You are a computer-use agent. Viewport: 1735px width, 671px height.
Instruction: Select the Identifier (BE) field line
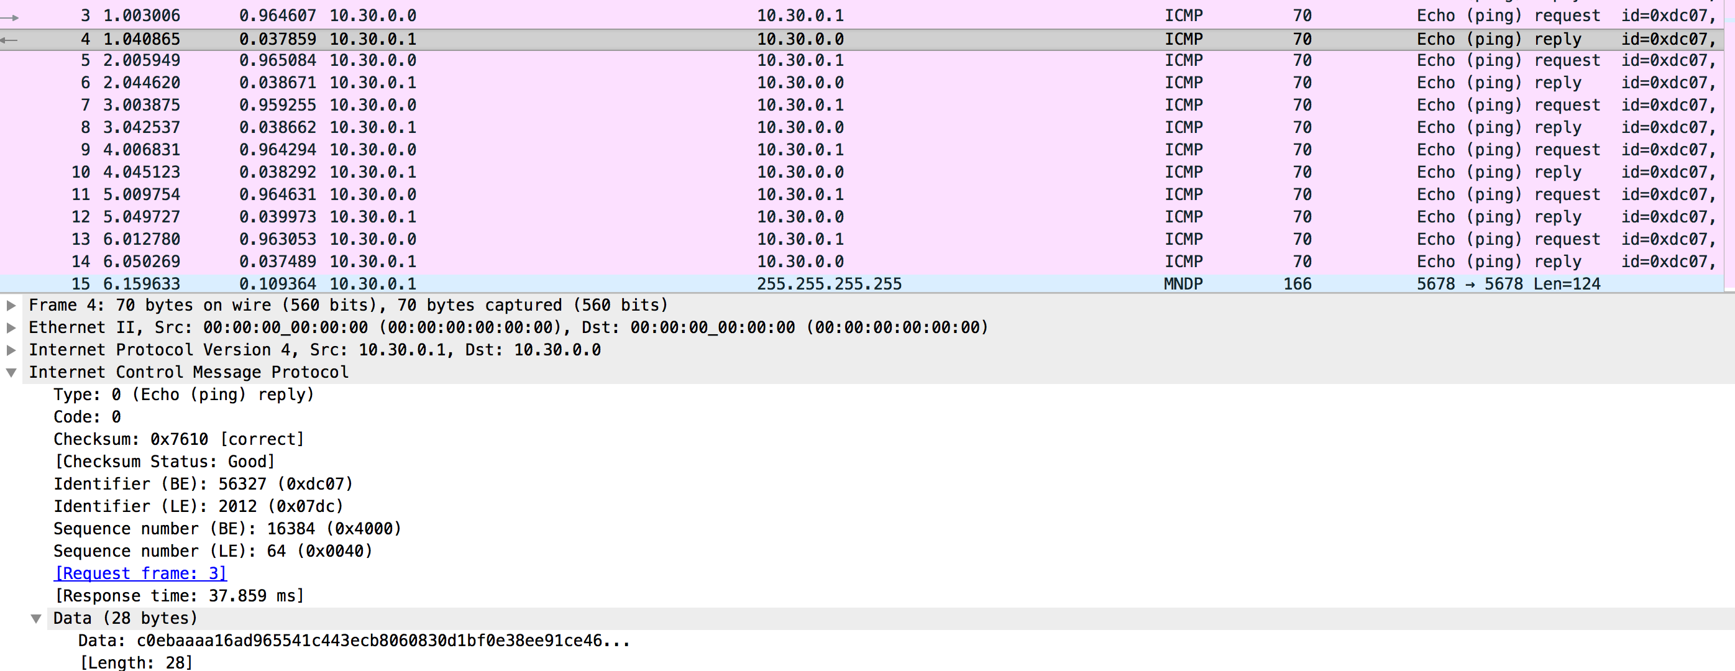coord(202,484)
